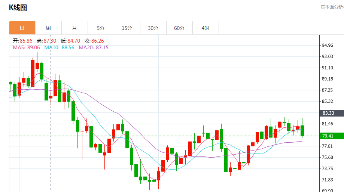The height and width of the screenshot is (192, 344).
Task: Select the 30分 interval tab
Action: (x=153, y=28)
